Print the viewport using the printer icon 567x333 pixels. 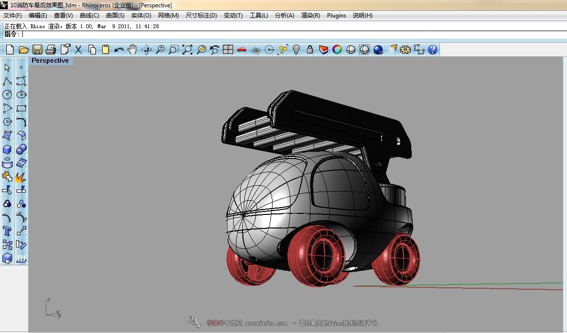pos(51,50)
